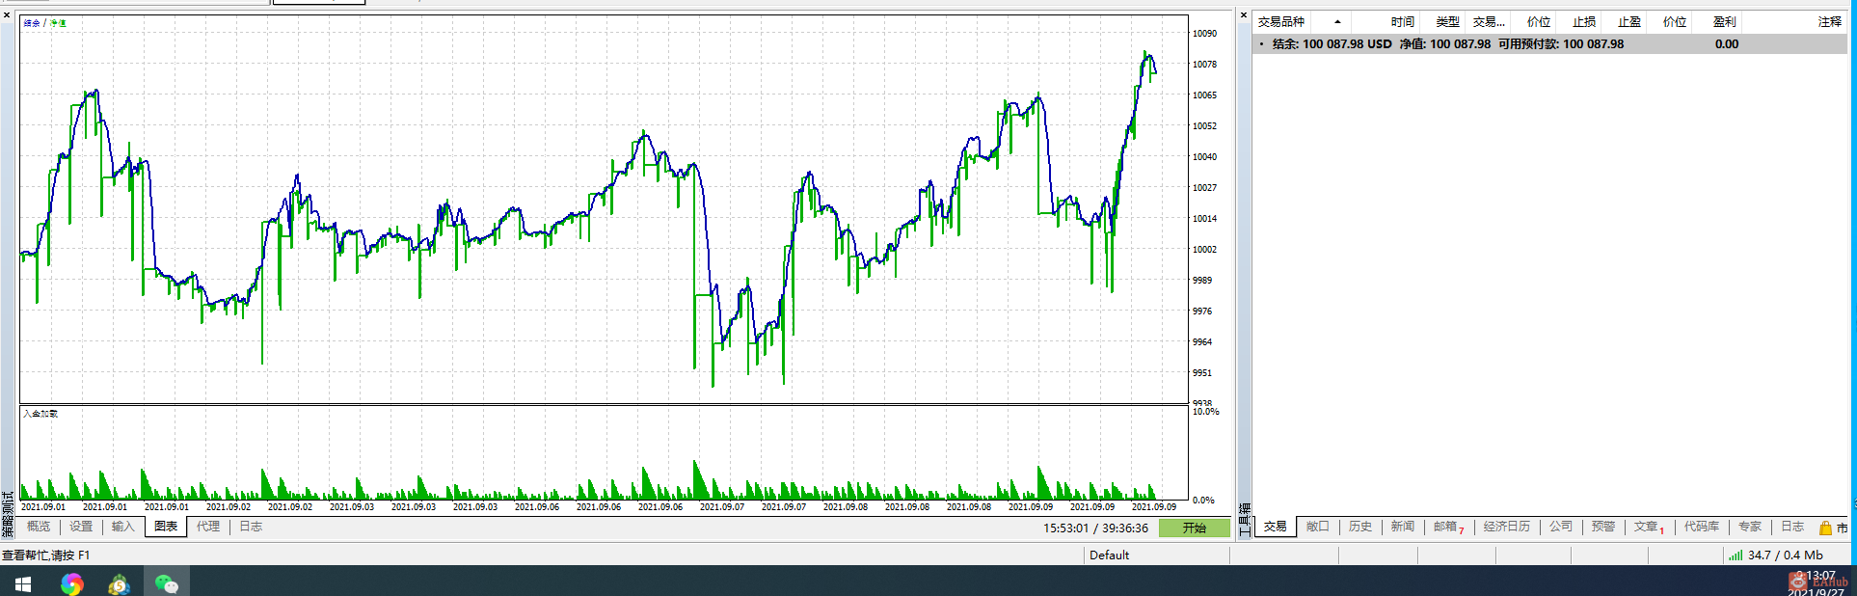Screen dimensions: 1857x596
Task: Open the 经济日历 tab
Action: [1507, 527]
